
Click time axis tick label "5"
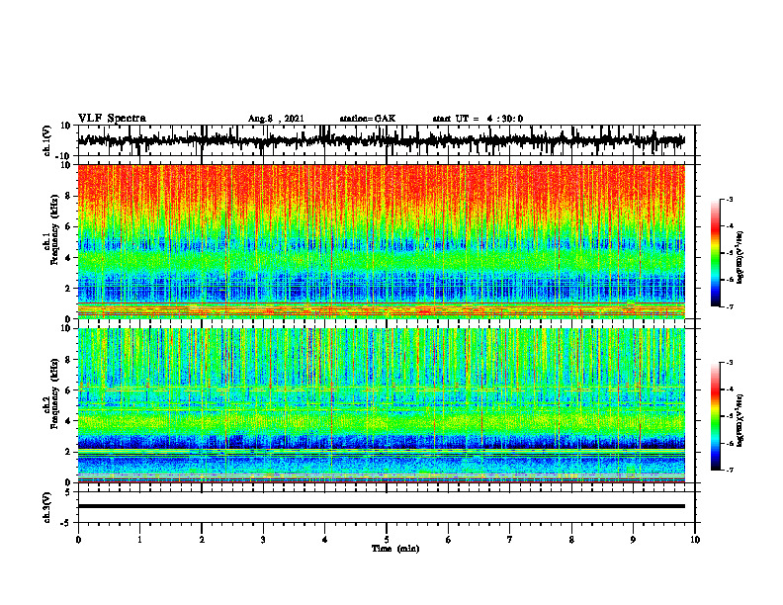pyautogui.click(x=387, y=540)
